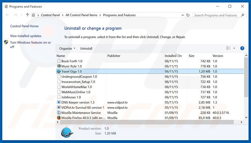251x143 pixels.
Task: Select the Music Rule 1.0 entry
Action: tap(150, 66)
